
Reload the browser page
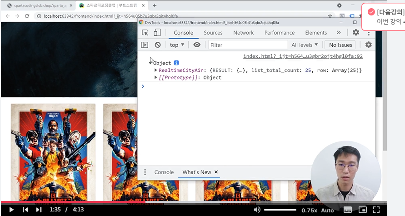click(x=27, y=16)
